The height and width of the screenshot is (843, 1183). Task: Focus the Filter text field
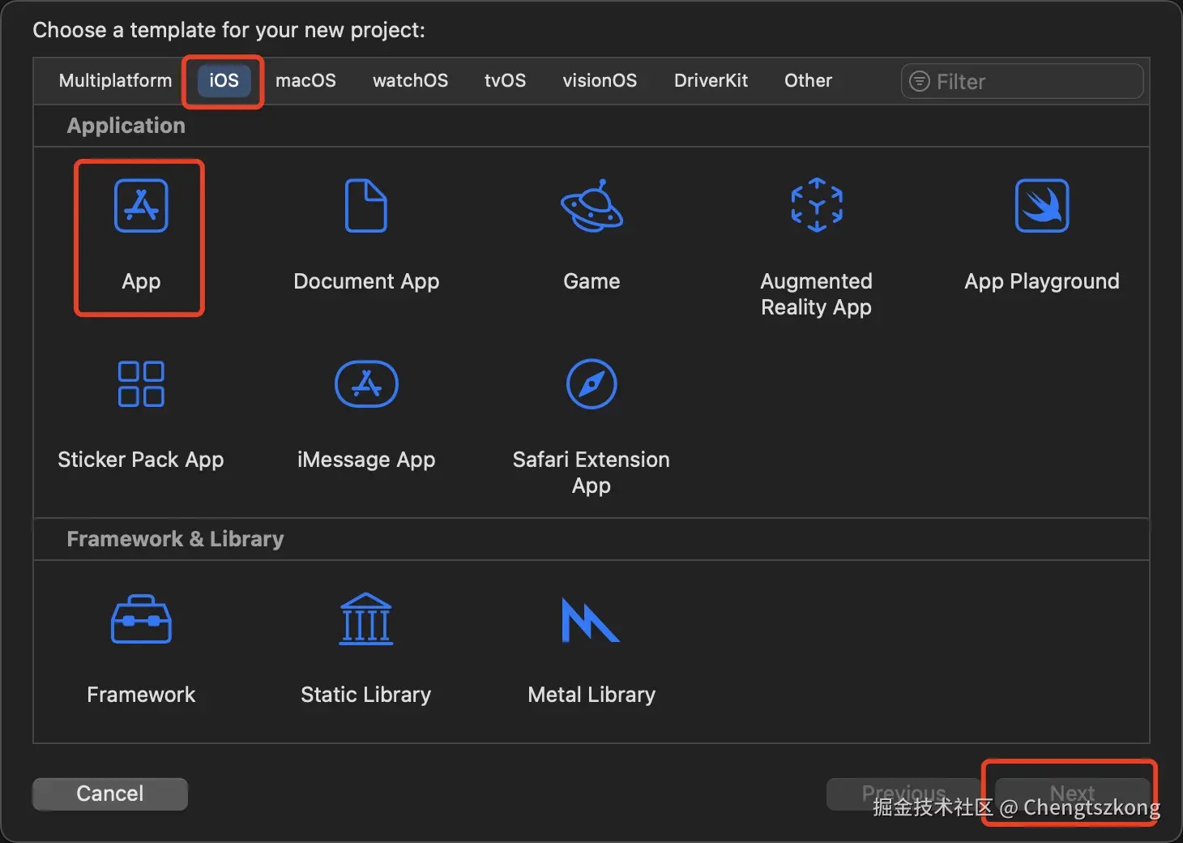[x=1023, y=81]
